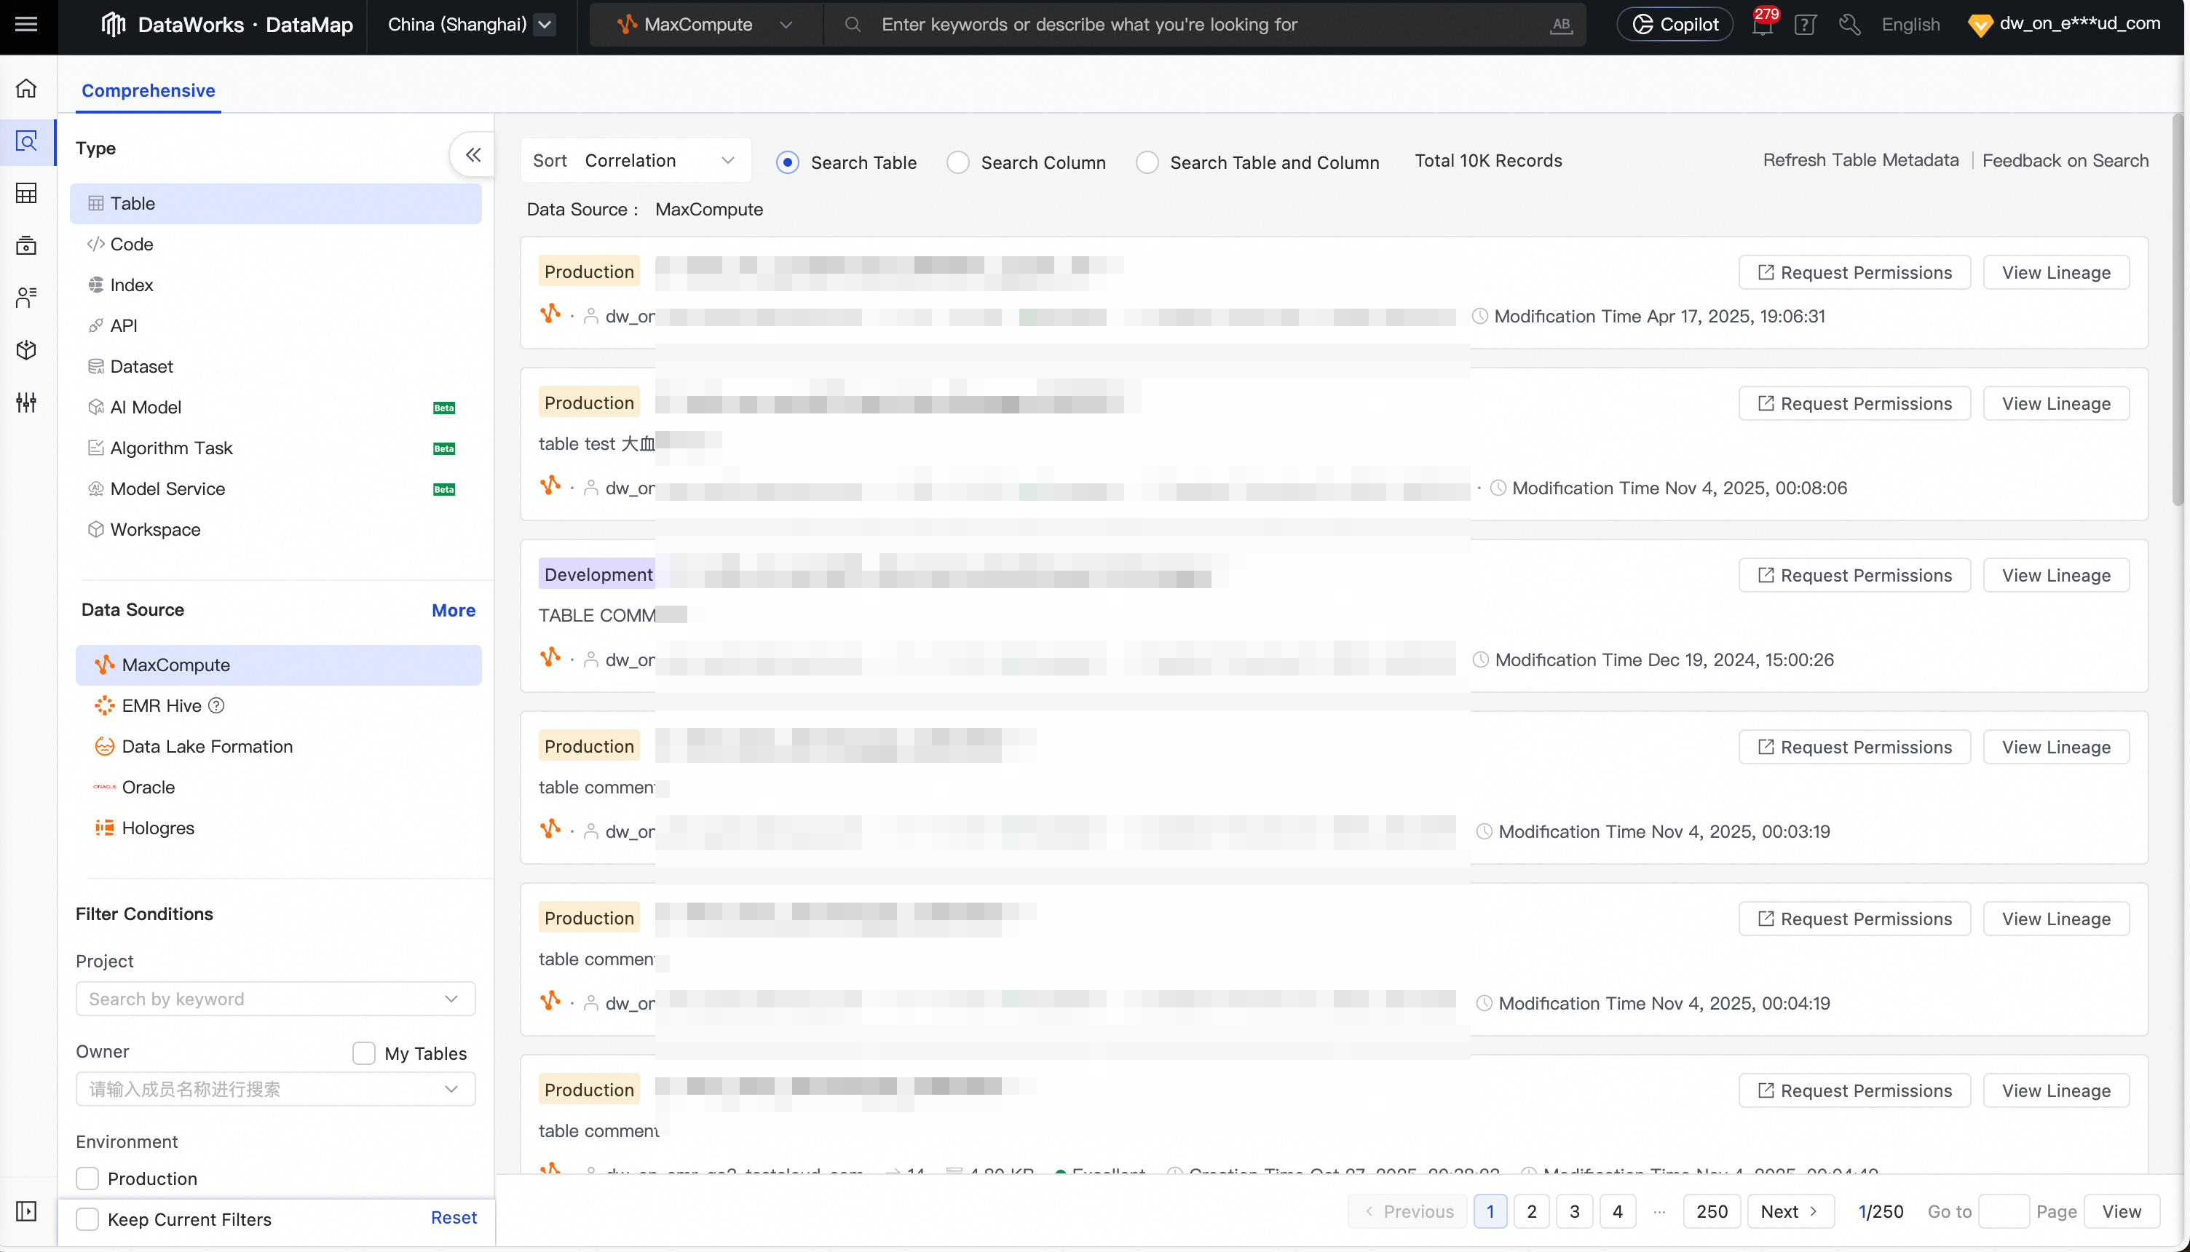Click the top keyword search field
Viewport: 2190px width, 1252px height.
point(1203,24)
